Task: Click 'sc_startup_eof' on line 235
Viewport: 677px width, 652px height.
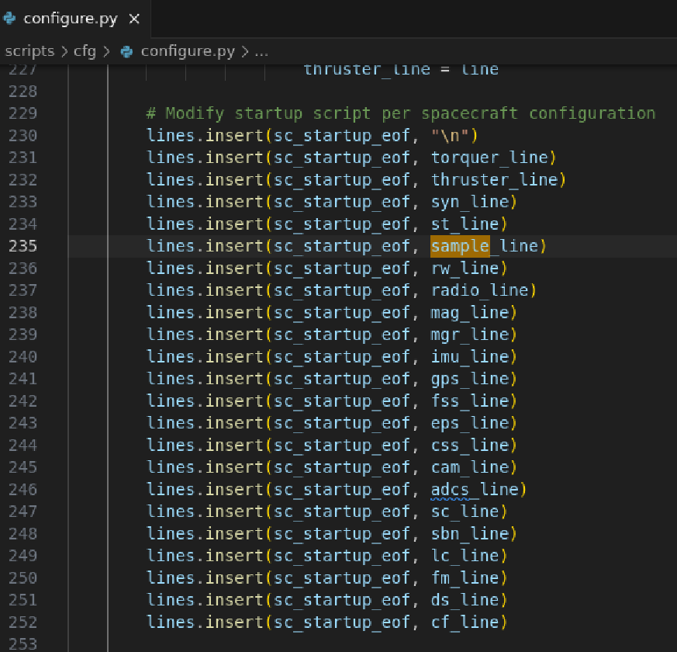Action: coord(341,246)
